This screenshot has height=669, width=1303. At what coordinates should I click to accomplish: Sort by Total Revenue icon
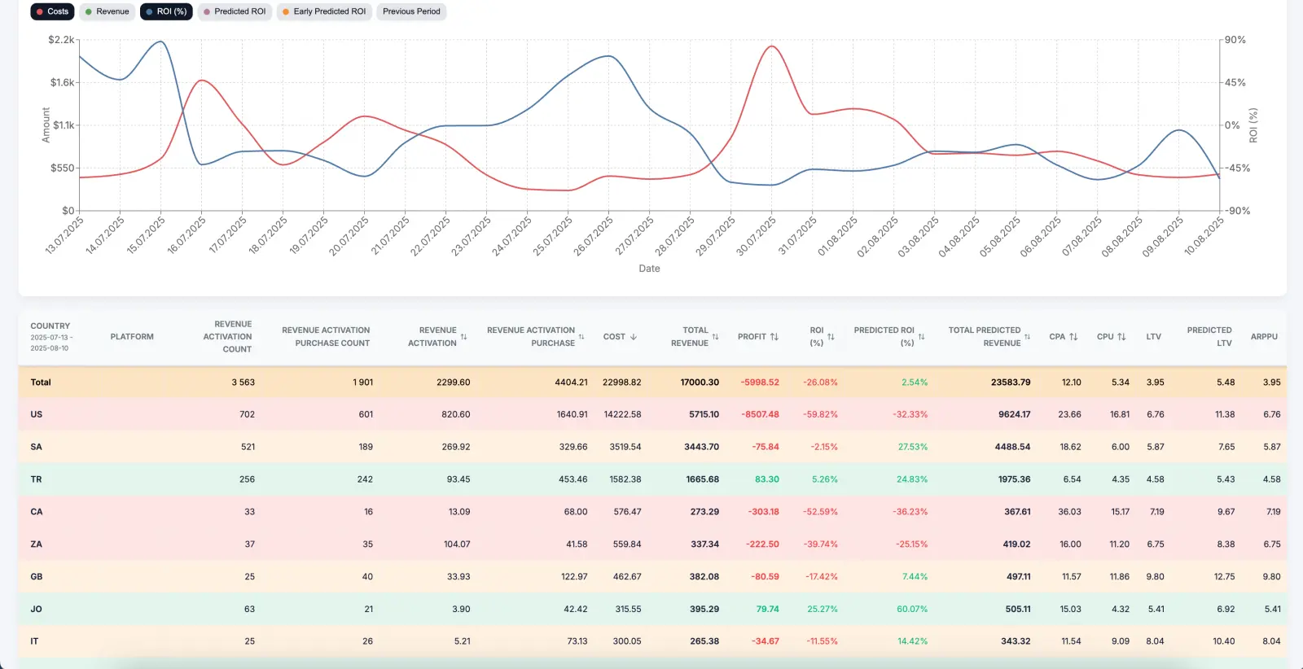coord(715,337)
